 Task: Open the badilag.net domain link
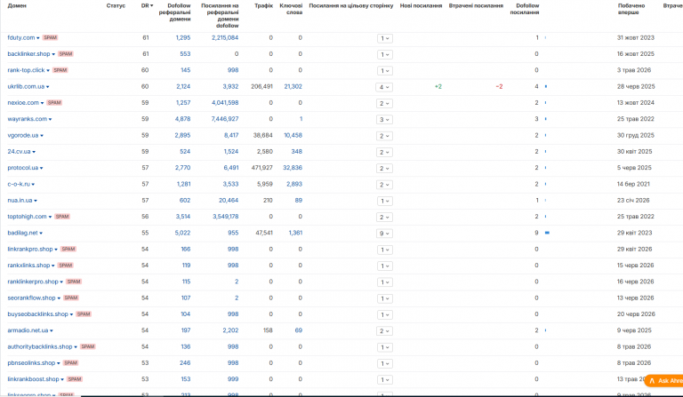coord(22,233)
